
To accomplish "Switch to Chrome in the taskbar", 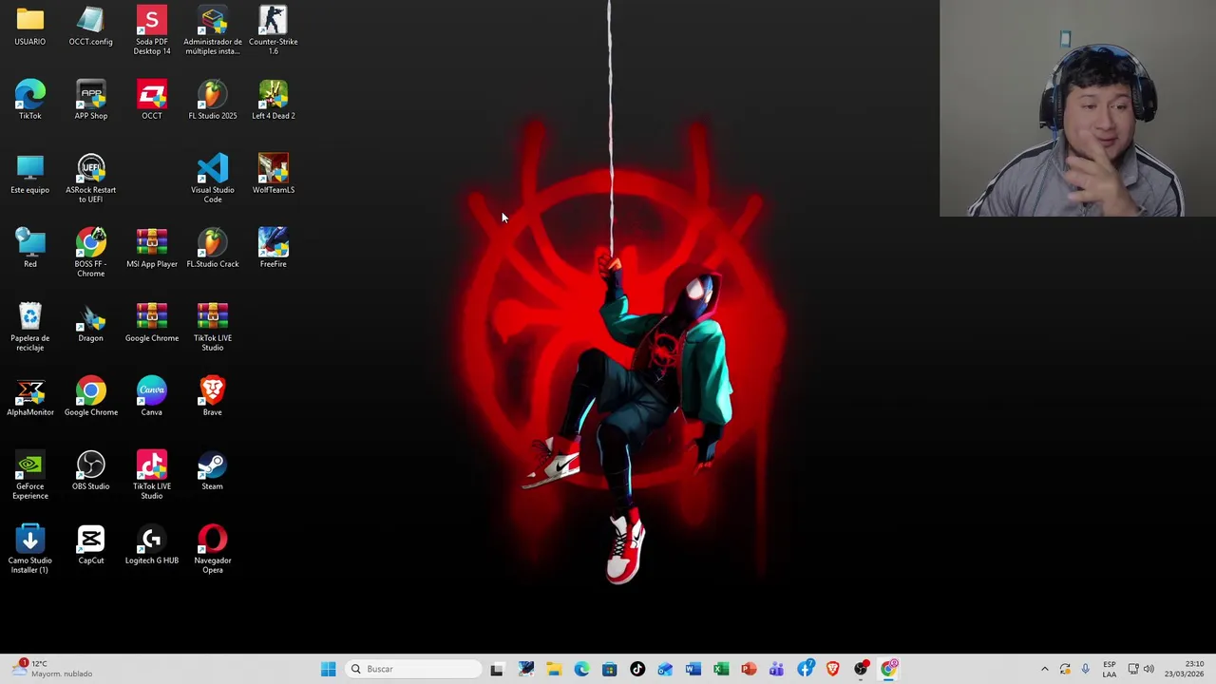I will click(x=889, y=669).
